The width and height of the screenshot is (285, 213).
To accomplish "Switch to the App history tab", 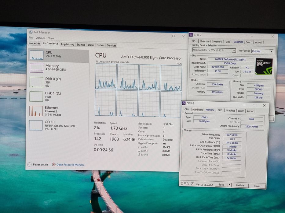I will pos(68,44).
